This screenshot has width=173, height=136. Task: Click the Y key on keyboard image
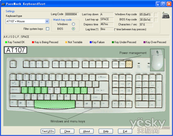point(56,84)
